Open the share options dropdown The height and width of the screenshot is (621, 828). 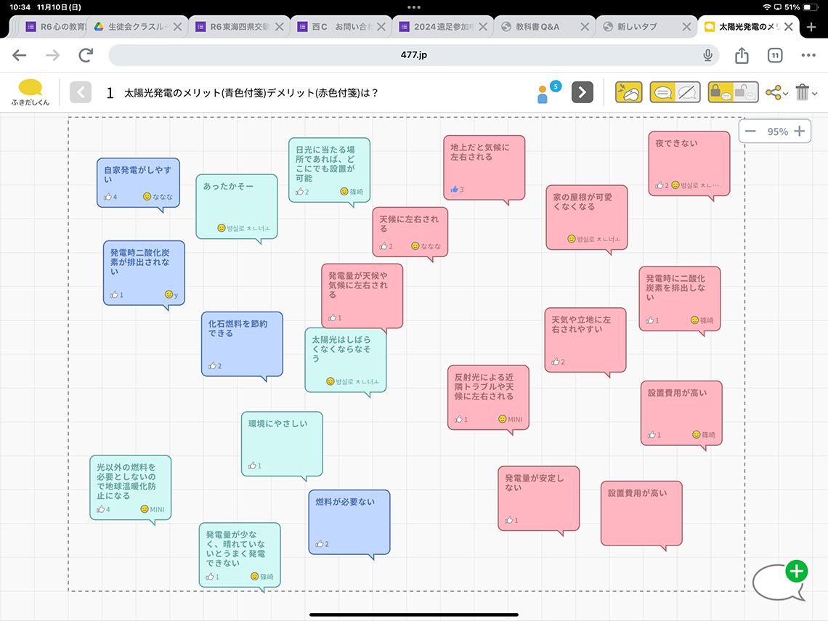[776, 93]
